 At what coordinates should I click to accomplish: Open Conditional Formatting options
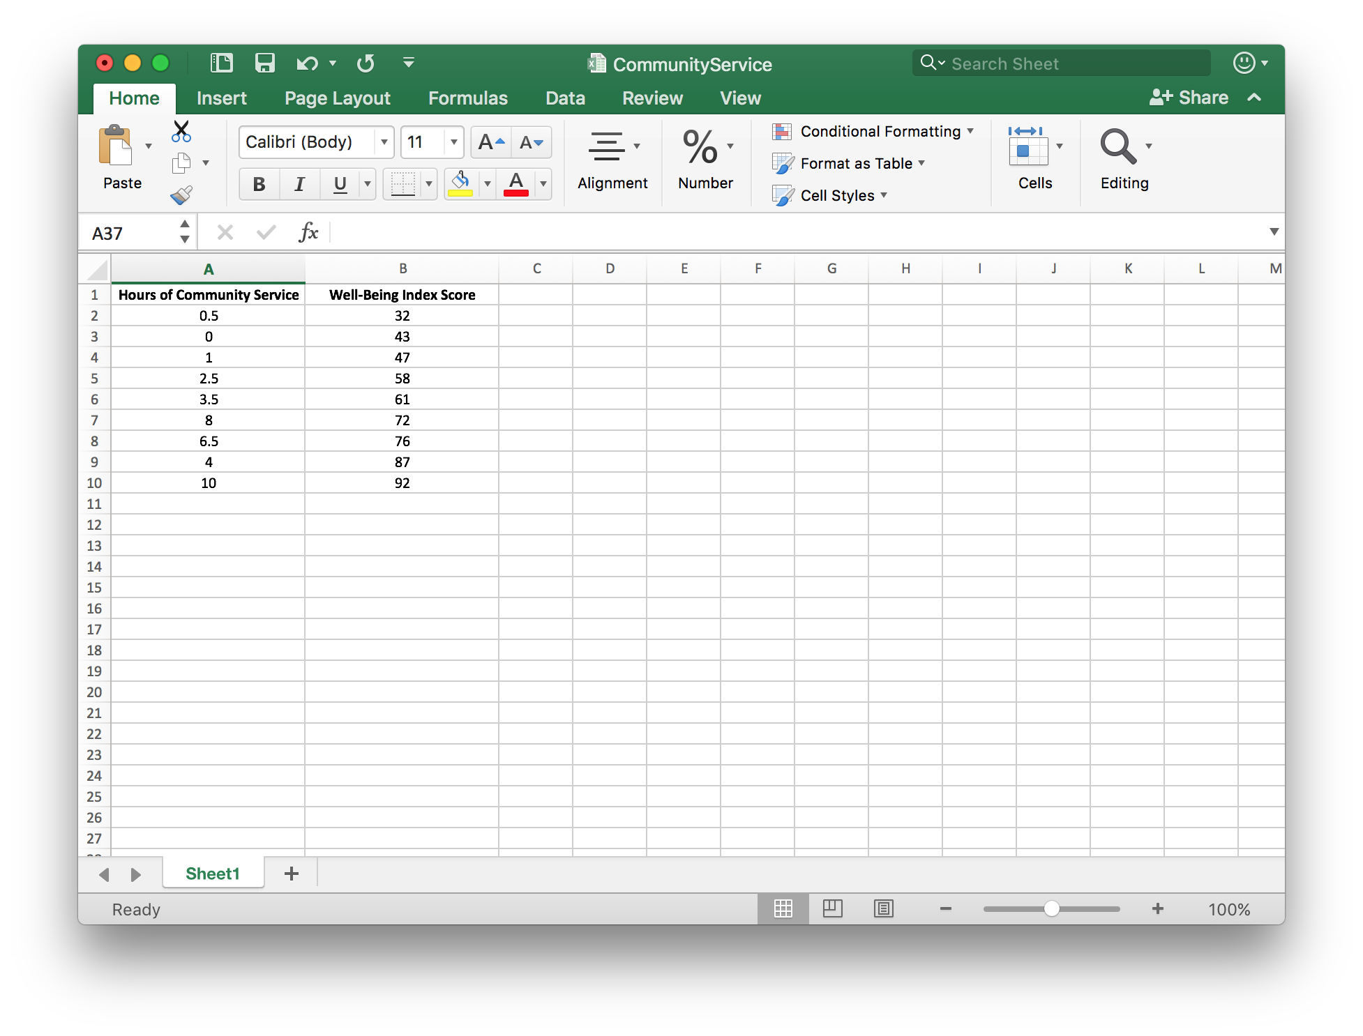tap(873, 131)
